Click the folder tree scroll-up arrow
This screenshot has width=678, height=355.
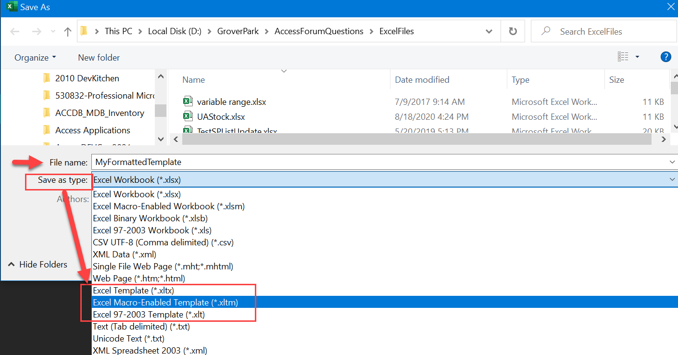(x=161, y=76)
